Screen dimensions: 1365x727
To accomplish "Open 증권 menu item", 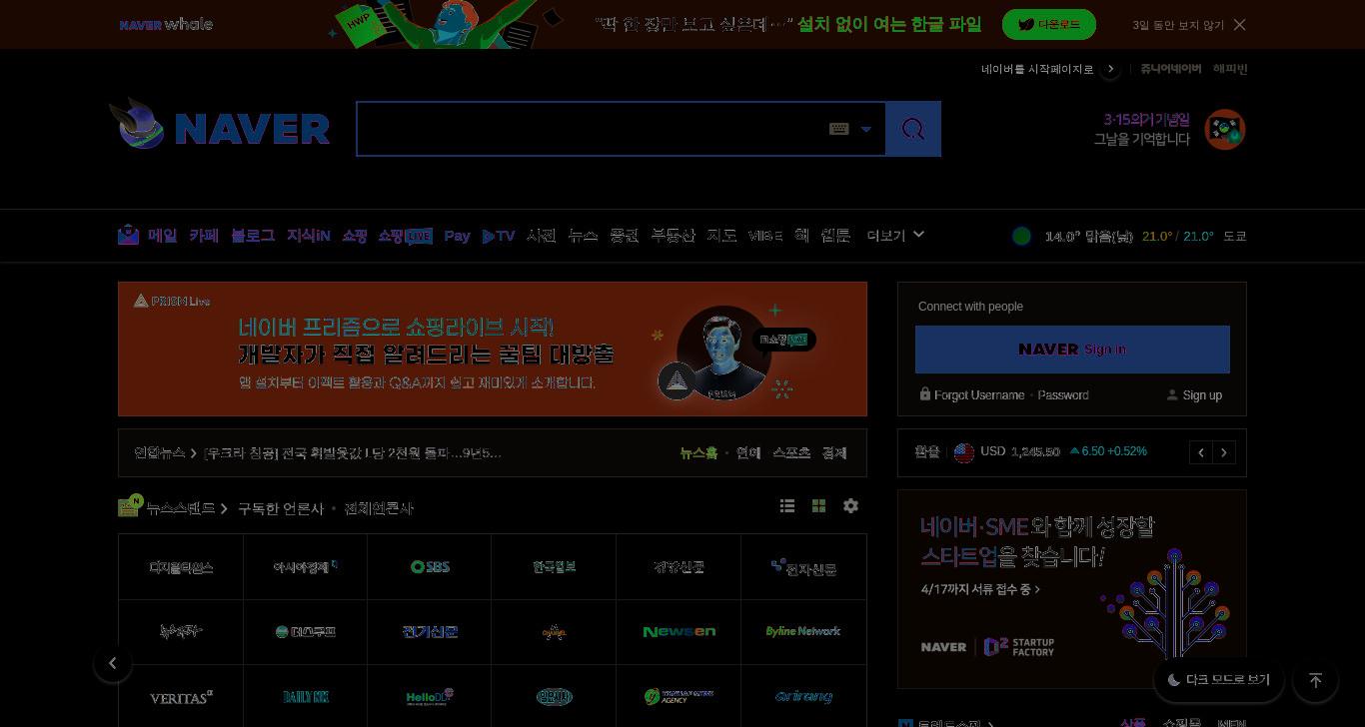I will pos(624,236).
